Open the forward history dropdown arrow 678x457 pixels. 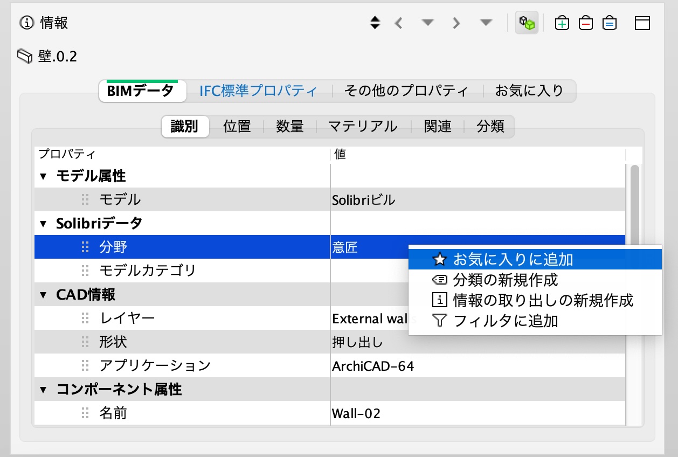click(x=486, y=23)
